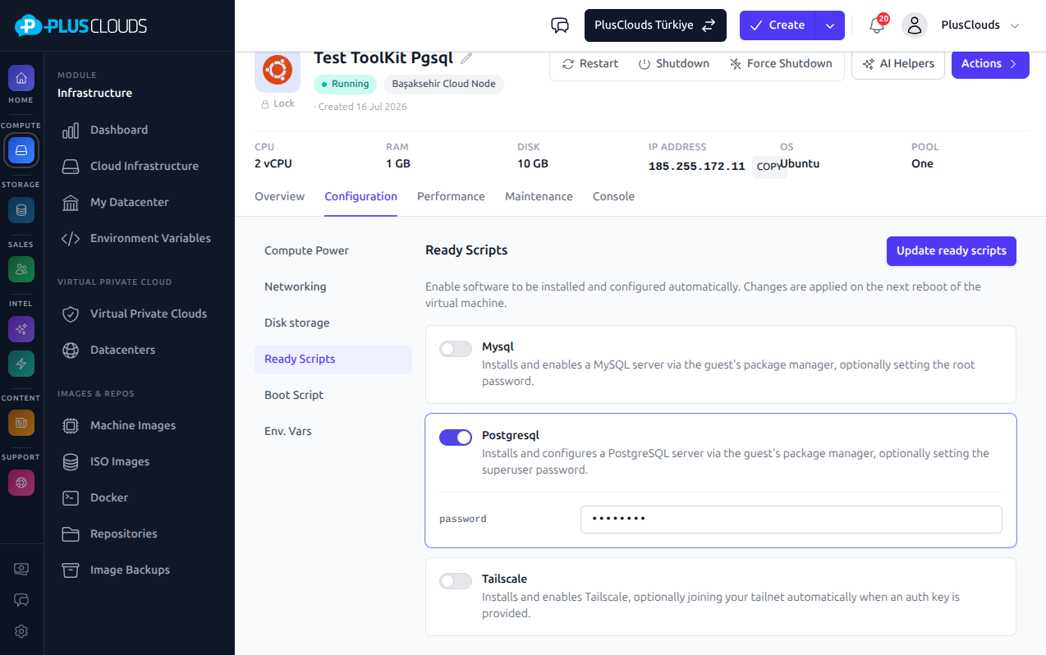Switch to the Performance tab
This screenshot has width=1046, height=655.
point(451,196)
